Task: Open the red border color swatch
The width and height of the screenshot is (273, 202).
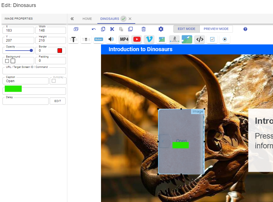Action: (60, 51)
